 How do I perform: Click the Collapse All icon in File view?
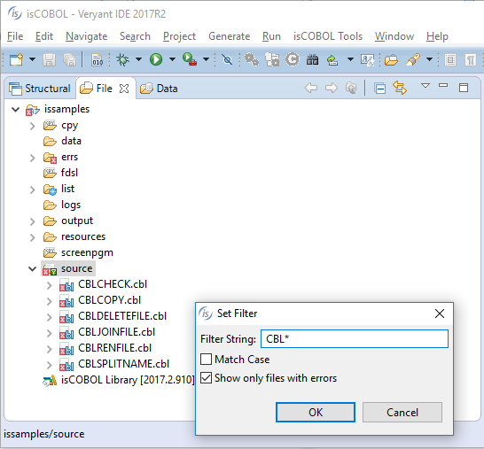click(x=379, y=89)
